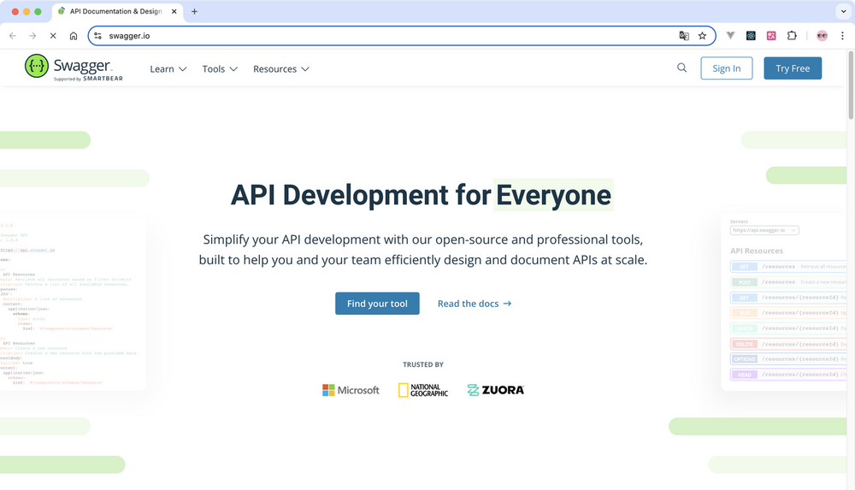855x490 pixels.
Task: Go to the browser home page icon
Action: pyautogui.click(x=74, y=36)
